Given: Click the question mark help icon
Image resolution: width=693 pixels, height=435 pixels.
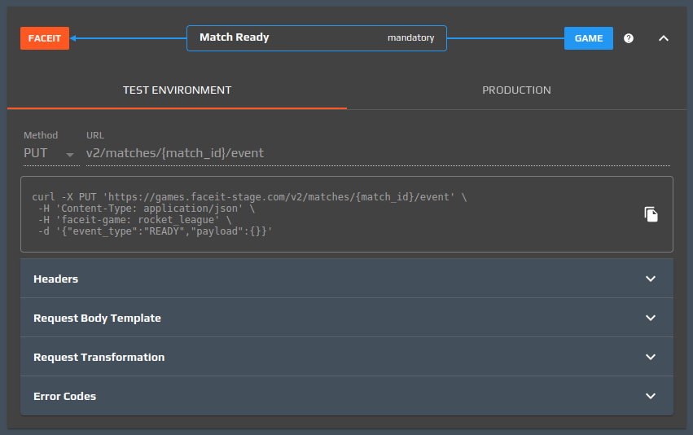Looking at the screenshot, I should (x=629, y=38).
